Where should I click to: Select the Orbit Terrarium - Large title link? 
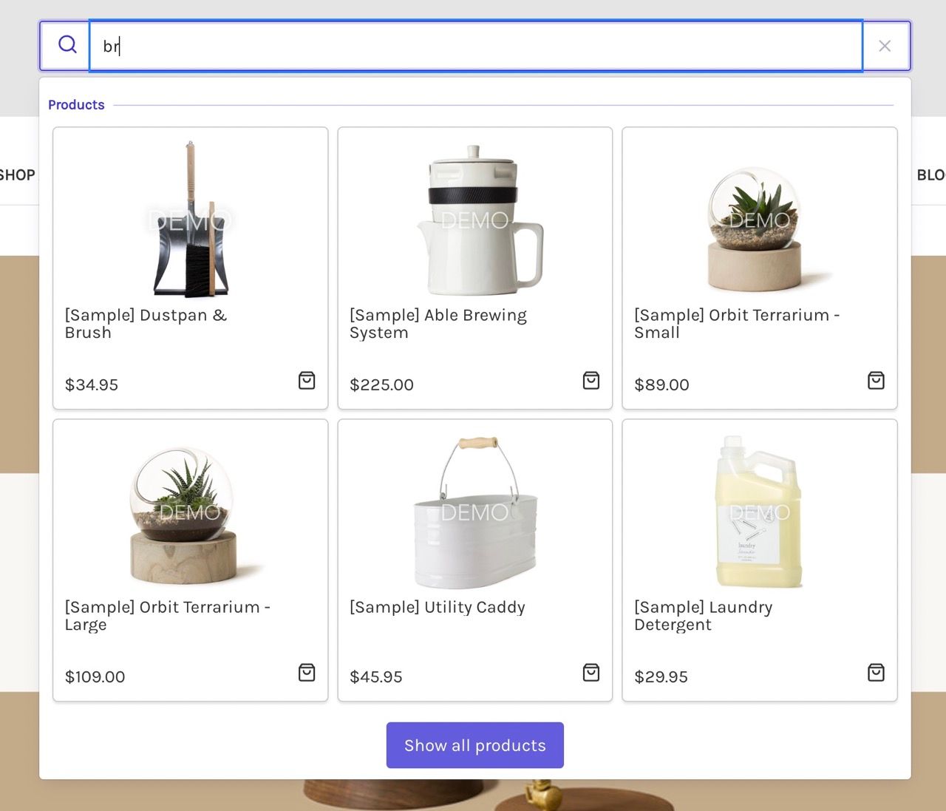click(x=167, y=616)
